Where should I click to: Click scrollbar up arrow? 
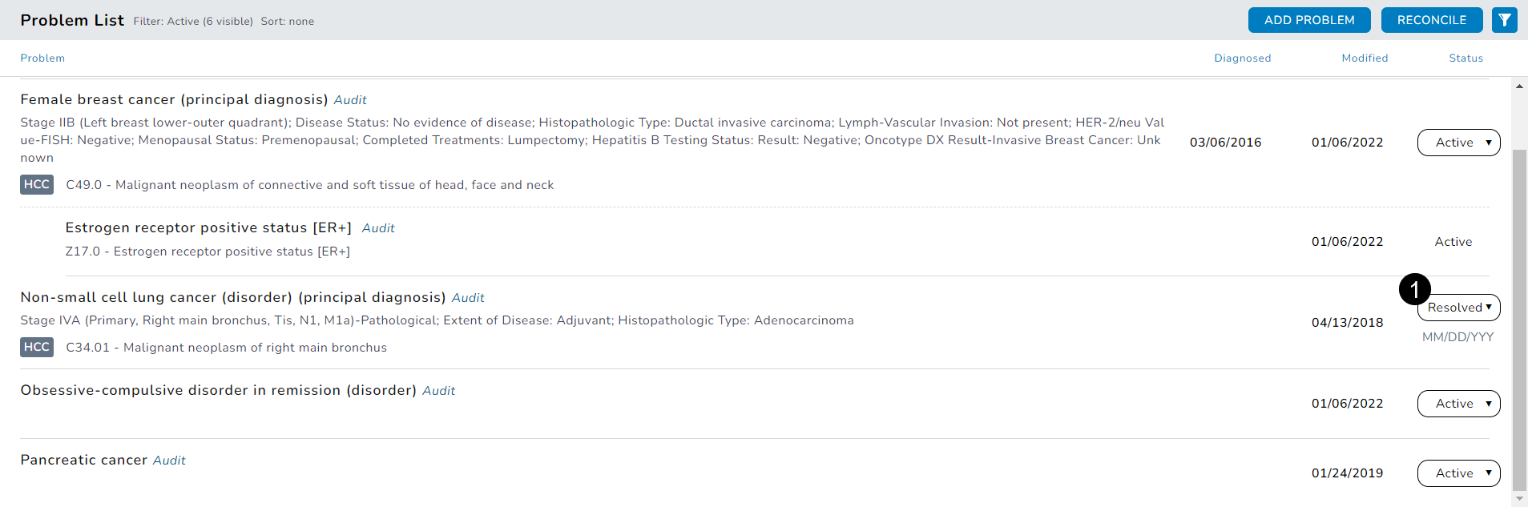point(1518,87)
